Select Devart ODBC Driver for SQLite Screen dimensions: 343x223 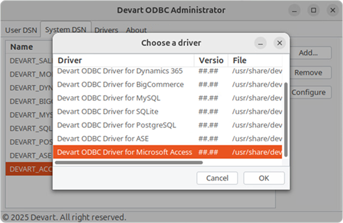168,112
